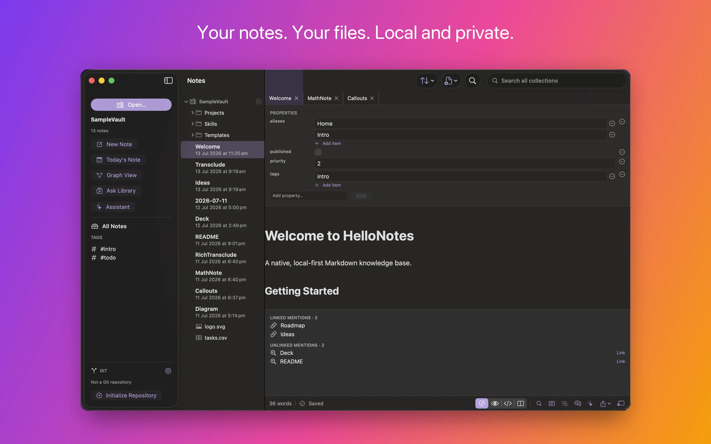Filter by the #intro tag
The image size is (711, 444).
104,249
